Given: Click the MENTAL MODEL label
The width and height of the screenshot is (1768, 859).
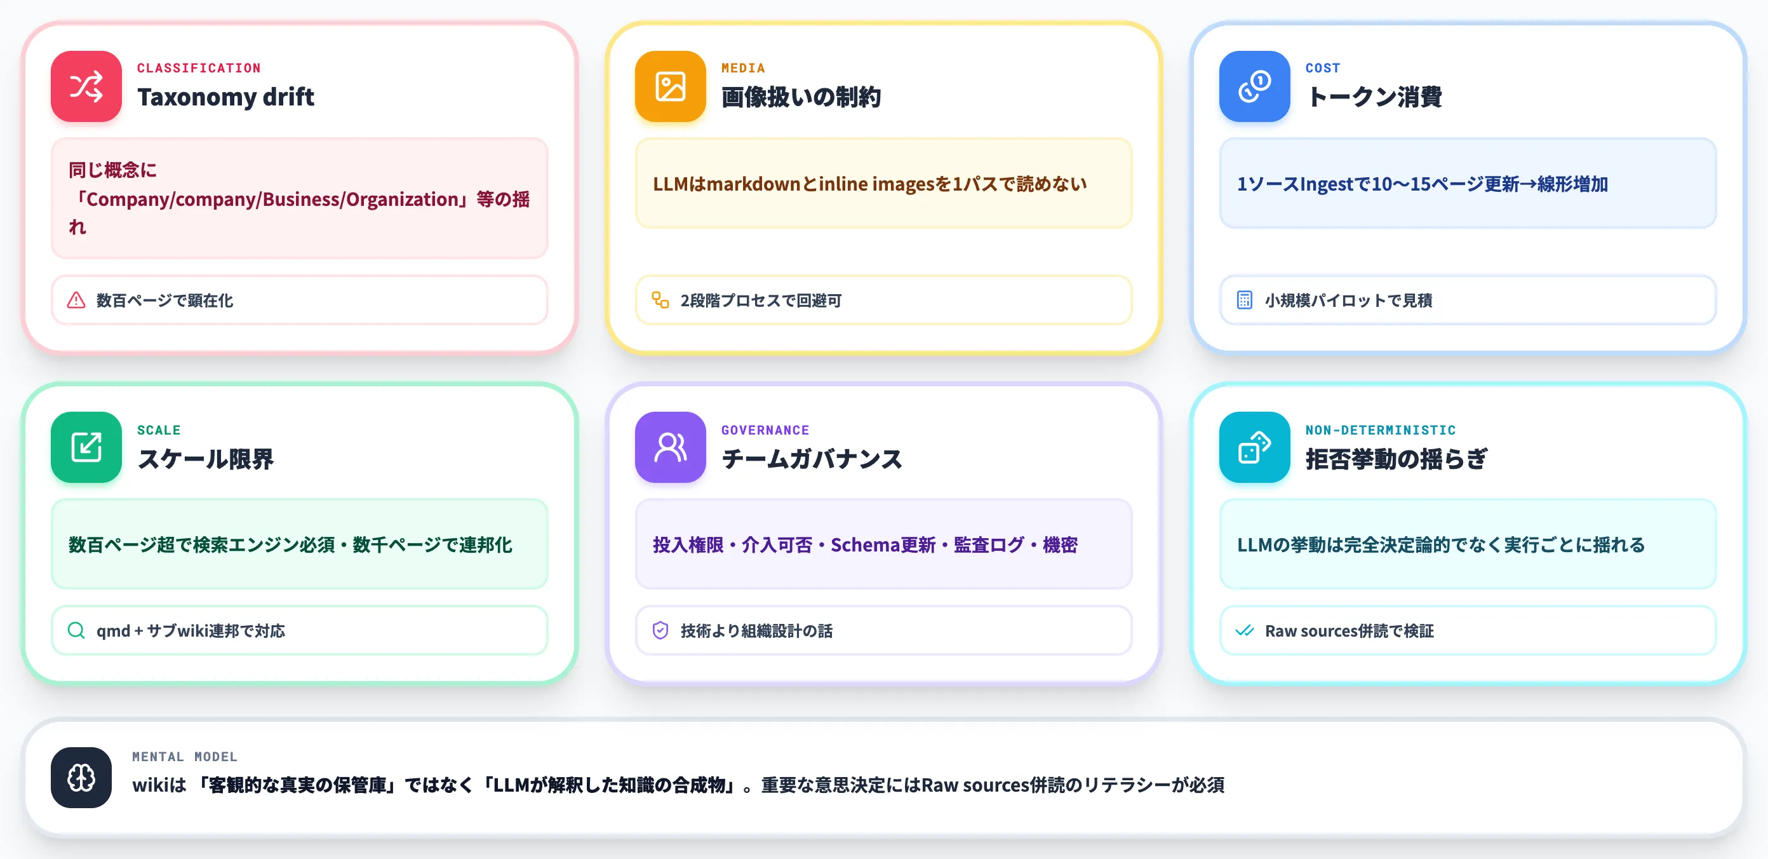Looking at the screenshot, I should pyautogui.click(x=185, y=757).
